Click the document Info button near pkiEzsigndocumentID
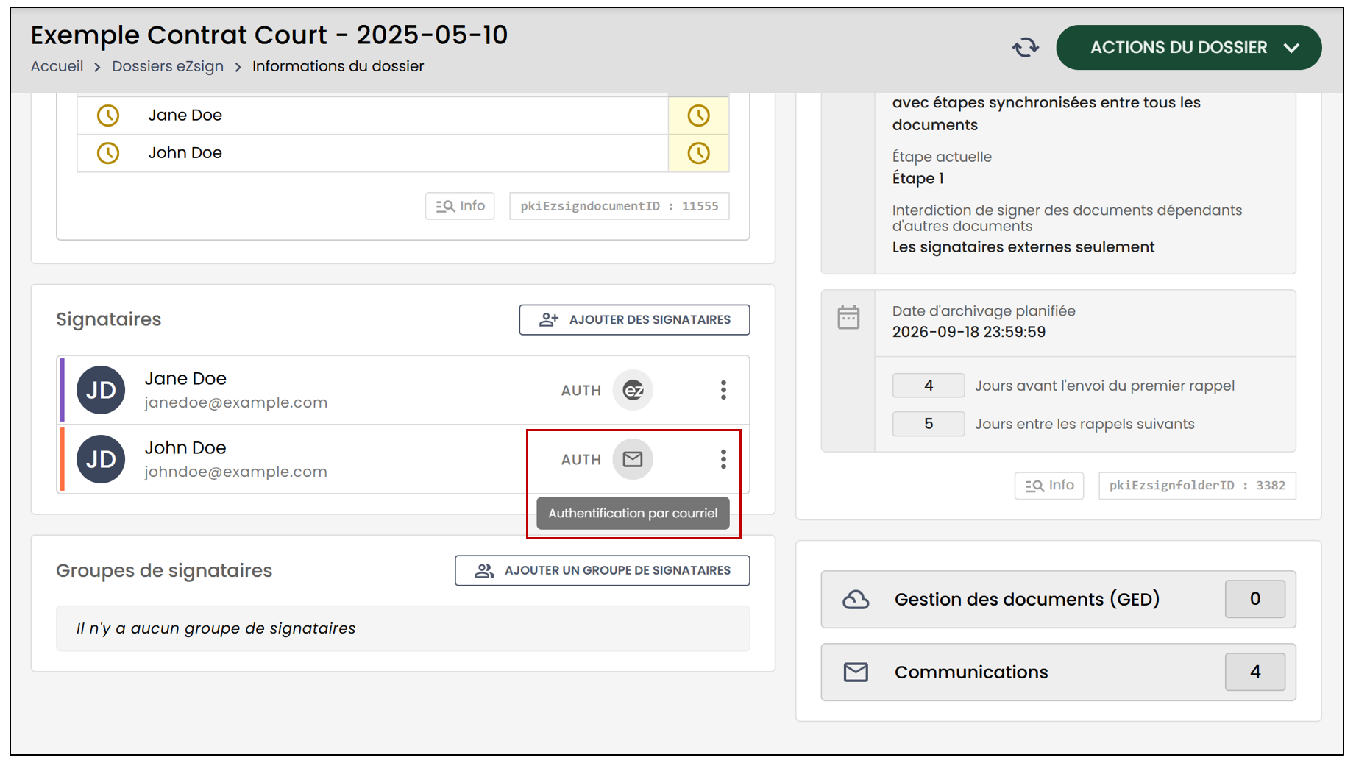 [x=460, y=206]
